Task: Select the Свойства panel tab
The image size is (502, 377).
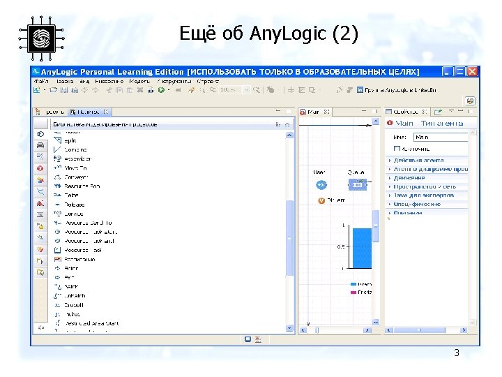Action: pos(406,112)
